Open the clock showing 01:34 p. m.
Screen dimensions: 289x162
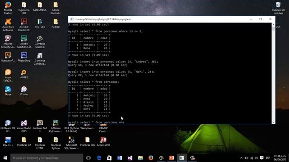point(280,158)
